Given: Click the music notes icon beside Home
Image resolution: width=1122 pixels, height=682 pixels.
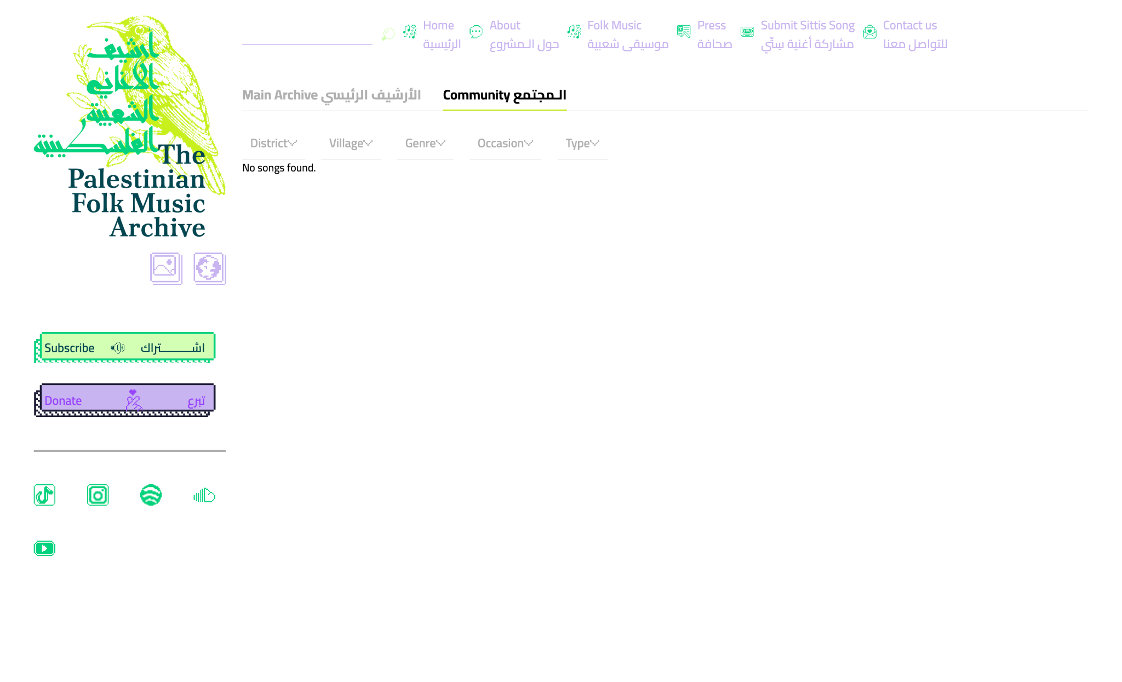Looking at the screenshot, I should [x=410, y=32].
